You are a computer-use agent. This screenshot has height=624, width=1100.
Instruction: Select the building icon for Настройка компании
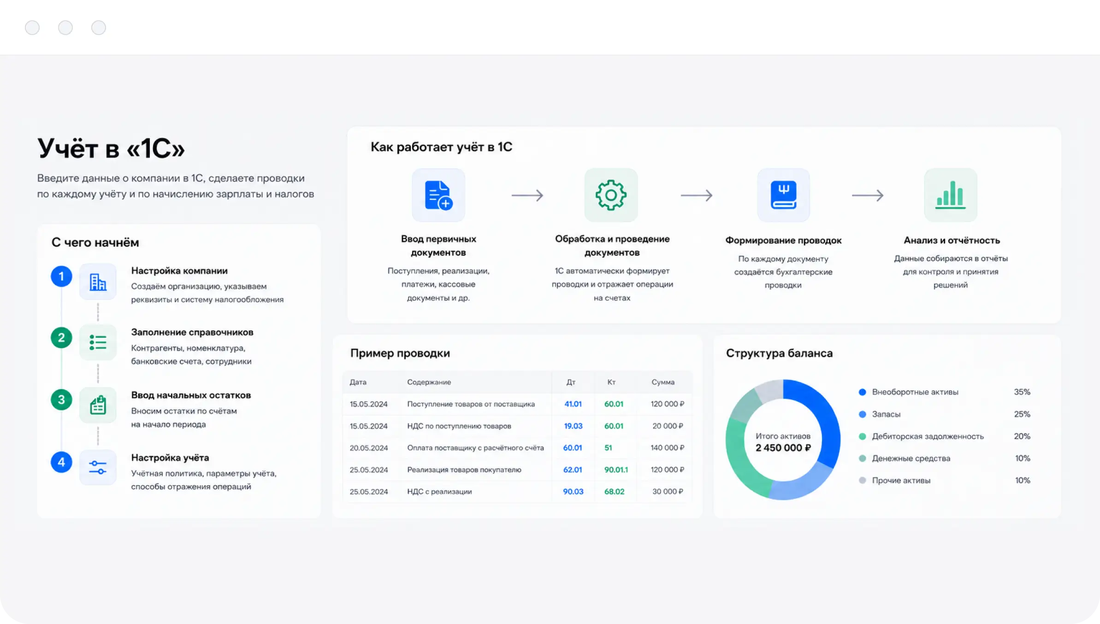(98, 282)
